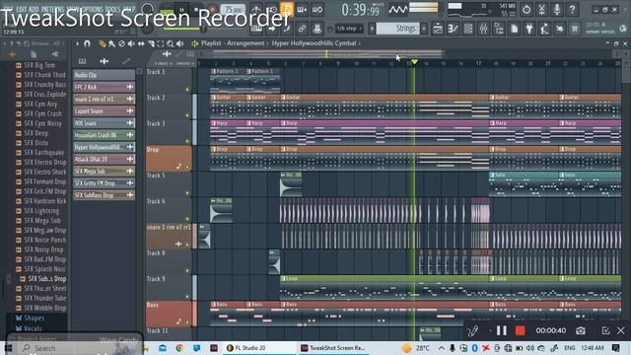Open the Playlist view button
The height and width of the screenshot is (355, 631).
pos(438,29)
